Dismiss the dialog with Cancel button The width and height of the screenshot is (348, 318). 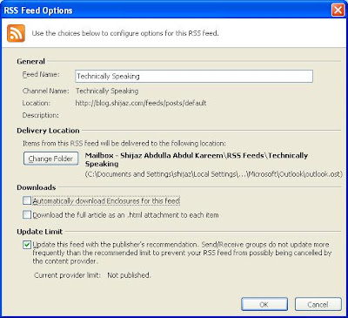click(x=318, y=304)
